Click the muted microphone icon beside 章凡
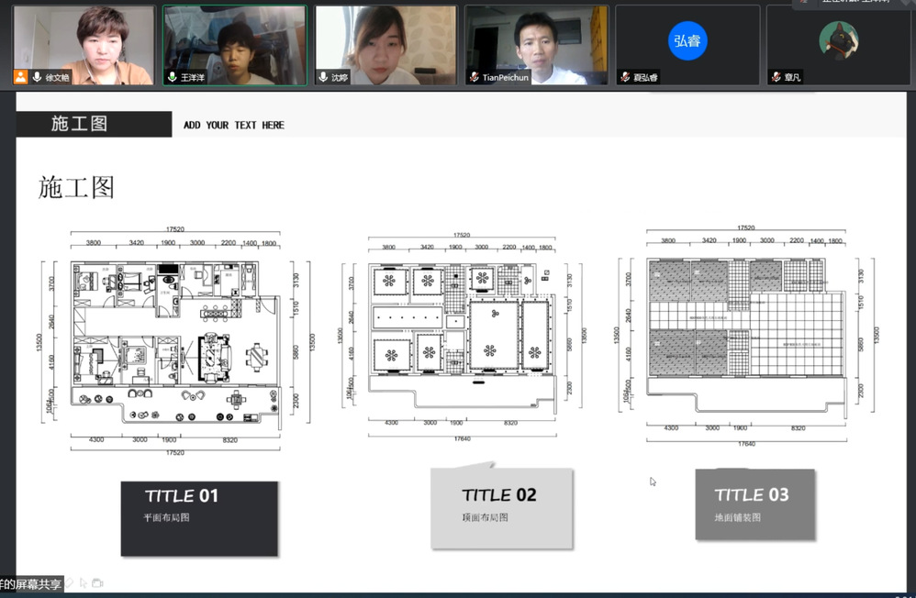The image size is (916, 598). [x=776, y=78]
